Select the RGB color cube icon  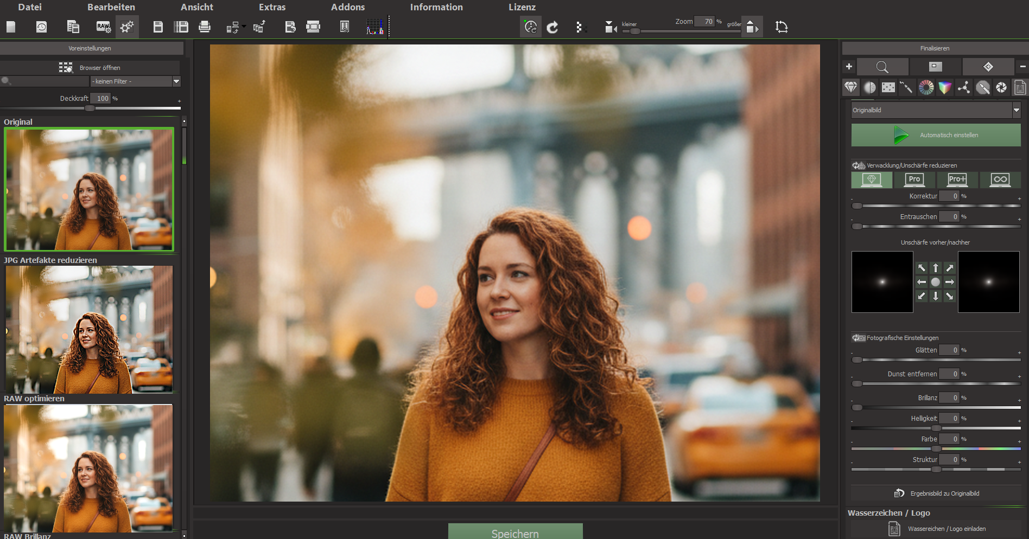click(x=945, y=87)
